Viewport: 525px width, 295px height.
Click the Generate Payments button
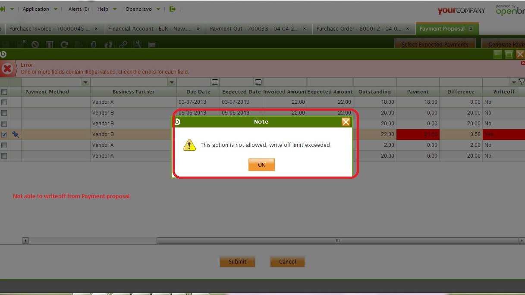[503, 44]
